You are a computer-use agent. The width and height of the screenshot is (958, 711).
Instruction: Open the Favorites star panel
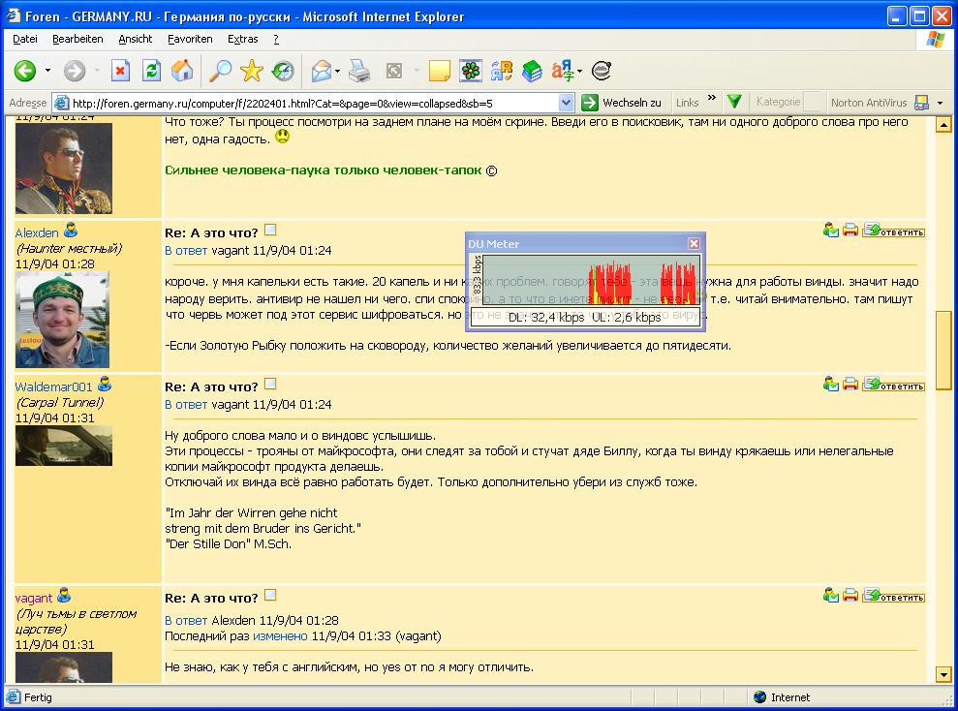click(x=251, y=71)
